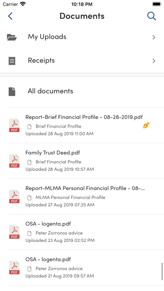Open search with the magnifier icon

(151, 16)
